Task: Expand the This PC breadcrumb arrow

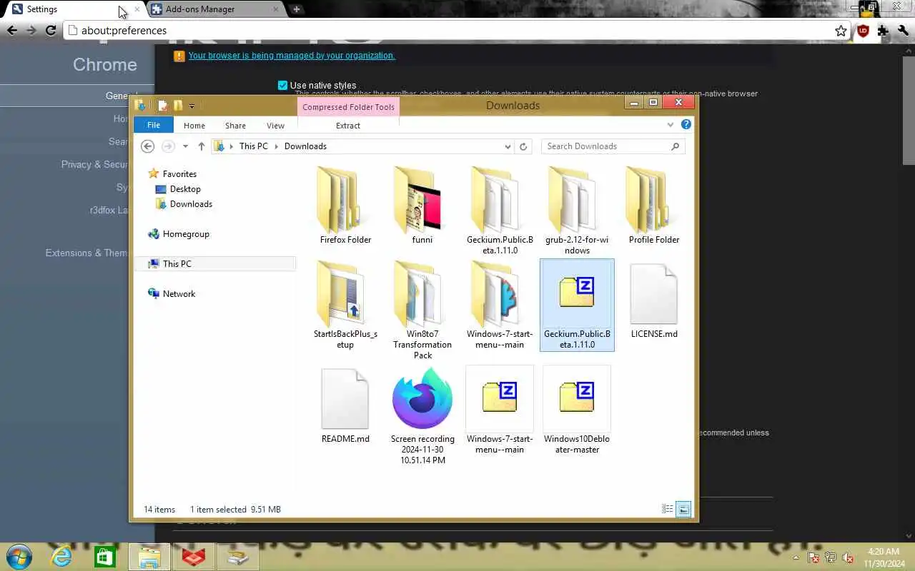Action: (x=276, y=146)
